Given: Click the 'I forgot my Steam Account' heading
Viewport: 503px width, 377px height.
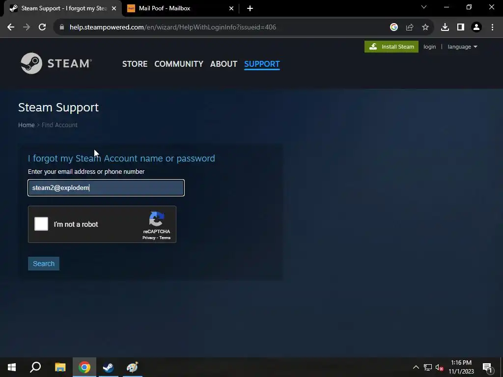Looking at the screenshot, I should click(121, 159).
